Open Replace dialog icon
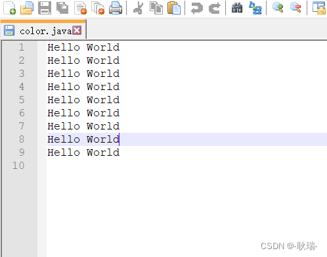Viewport: 327px width, 257px height. click(x=255, y=8)
